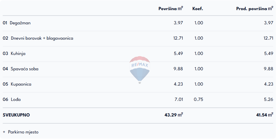Click the 1.00 coefficient in Kuhinja row
The width and height of the screenshot is (280, 140).
point(199,54)
